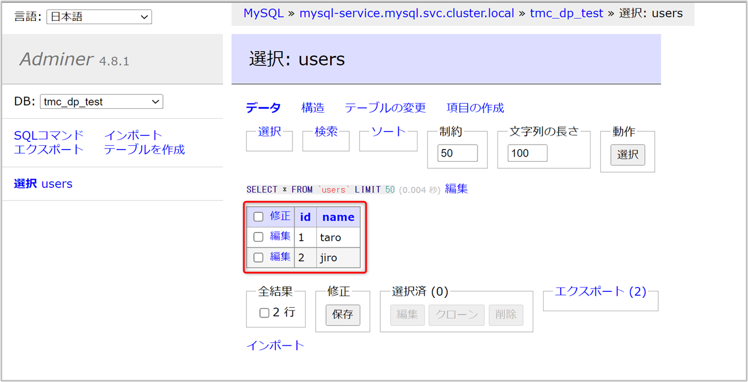This screenshot has width=748, height=382.
Task: Click the 保存 button
Action: [343, 315]
